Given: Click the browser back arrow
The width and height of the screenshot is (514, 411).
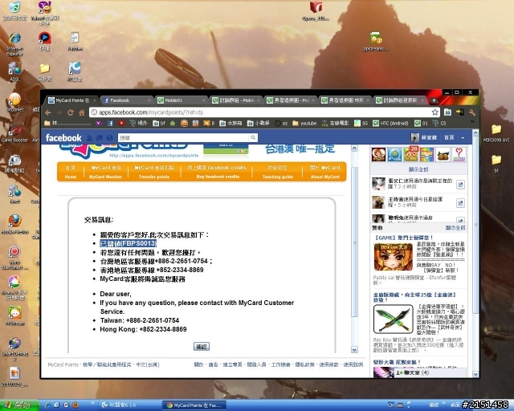Looking at the screenshot, I should [48, 112].
